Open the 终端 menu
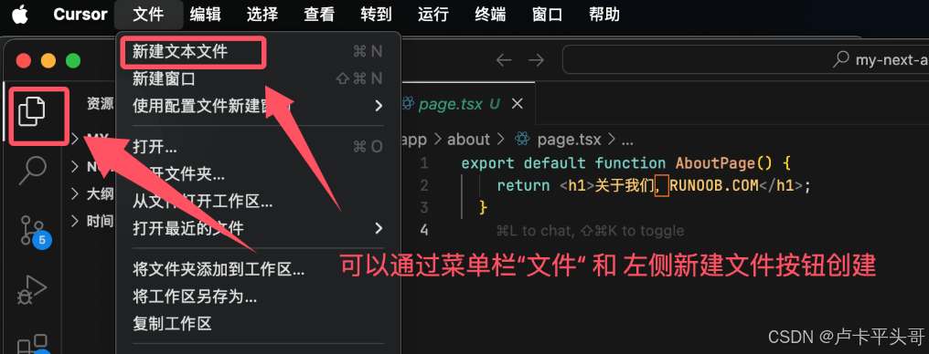This screenshot has height=354, width=929. pyautogui.click(x=491, y=15)
